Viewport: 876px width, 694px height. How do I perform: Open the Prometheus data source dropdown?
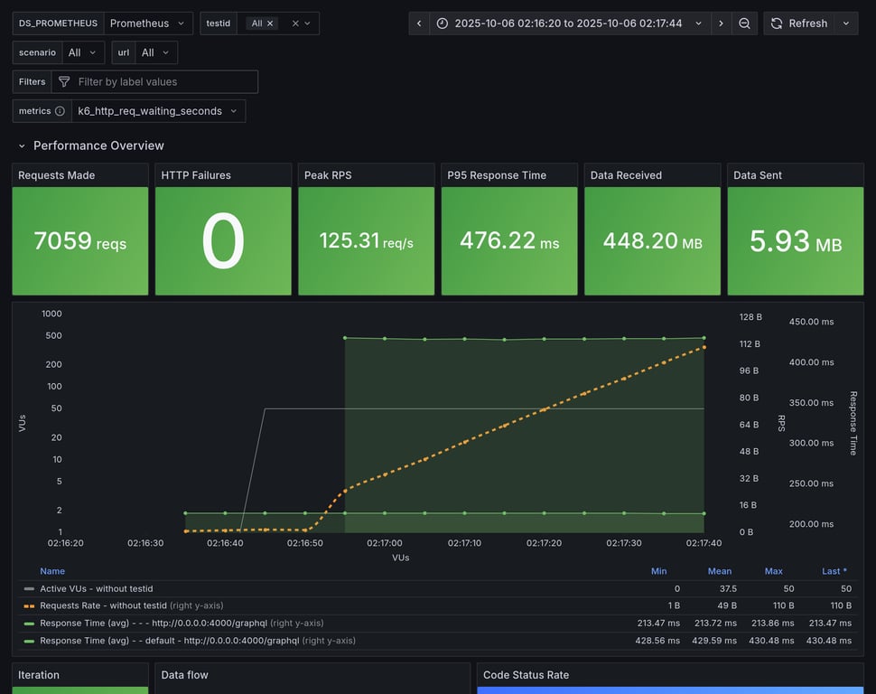coord(147,23)
